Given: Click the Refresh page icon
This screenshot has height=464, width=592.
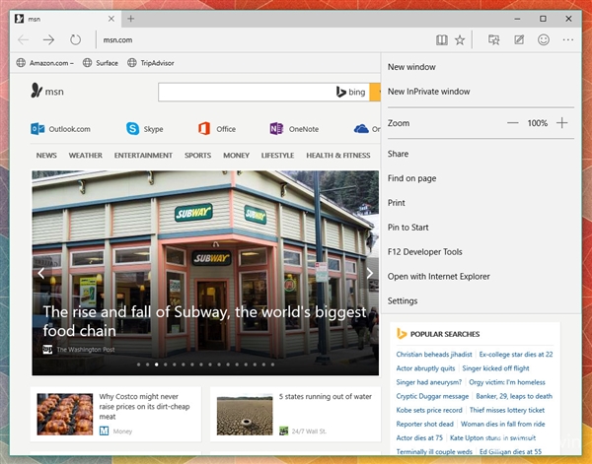Looking at the screenshot, I should point(76,40).
